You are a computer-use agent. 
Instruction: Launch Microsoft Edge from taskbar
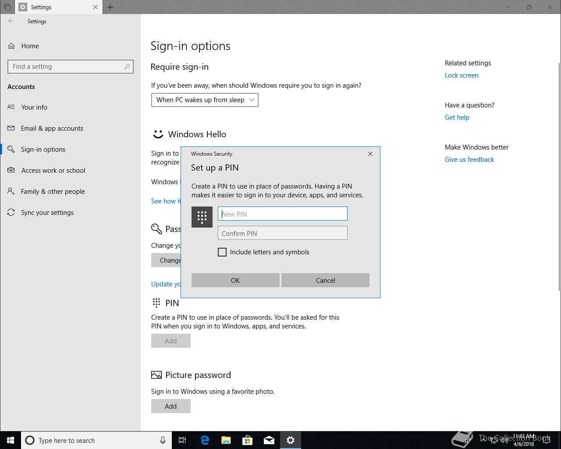pyautogui.click(x=205, y=440)
